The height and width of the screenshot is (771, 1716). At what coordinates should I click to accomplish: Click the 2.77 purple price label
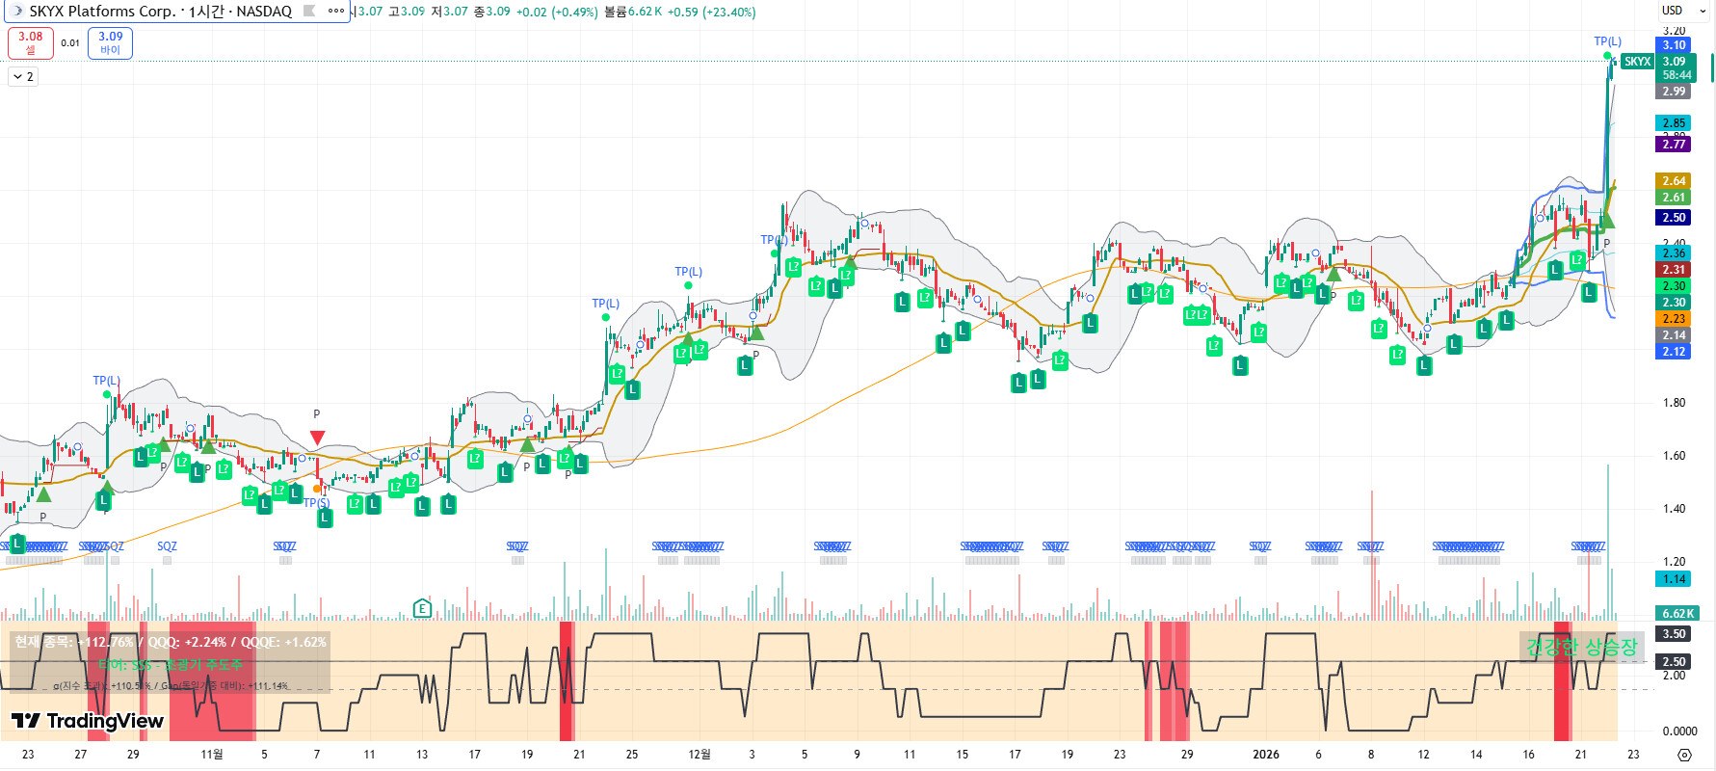tap(1675, 145)
